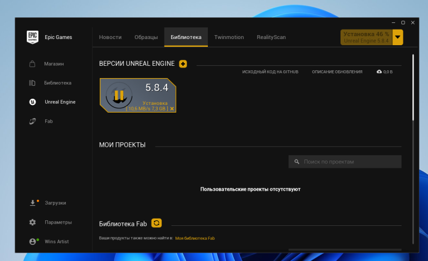Minimize the Epic Games launcher window
The width and height of the screenshot is (428, 261).
(x=393, y=23)
